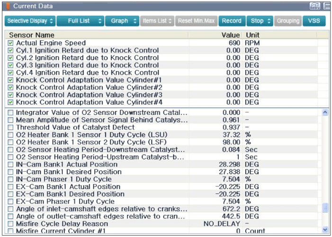Image resolution: width=332 pixels, height=237 pixels.
Task: Open the Selective Display dropdown
Action: [30, 21]
